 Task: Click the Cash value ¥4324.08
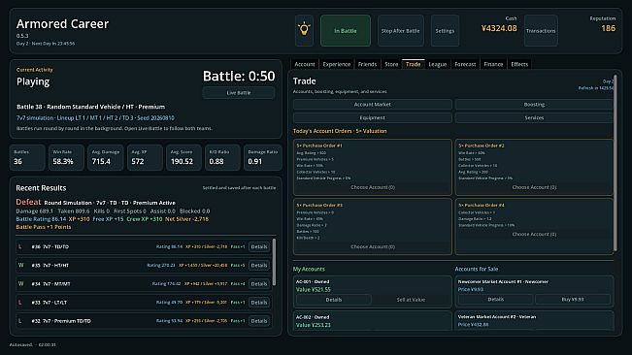pos(499,28)
